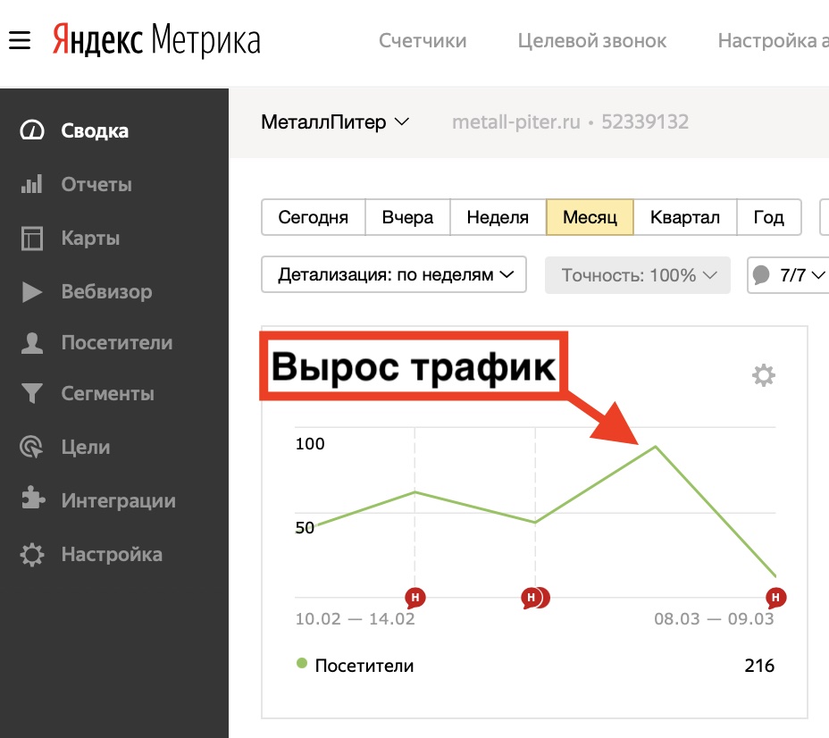This screenshot has height=738, width=829.
Task: Click the annotations speech bubble icon
Action: point(761,275)
